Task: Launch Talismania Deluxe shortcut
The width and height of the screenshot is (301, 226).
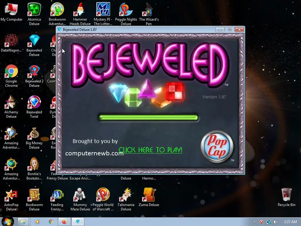Action: click(x=126, y=200)
